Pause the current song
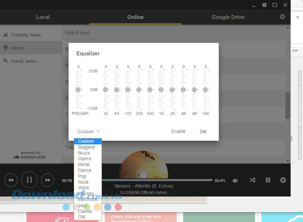Screen dimensions: 303x222 29,180
